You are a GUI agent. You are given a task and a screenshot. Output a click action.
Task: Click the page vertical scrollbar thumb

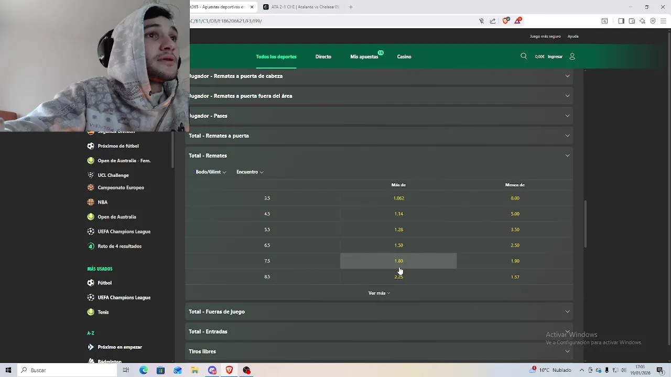pos(585,224)
